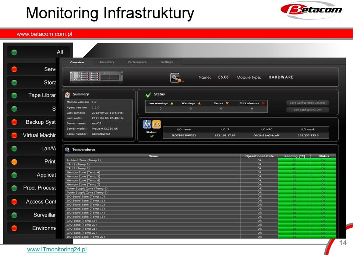Click the last audit timestamp 2011-04-06 12:43:16
353x255 pixels.
coord(107,118)
